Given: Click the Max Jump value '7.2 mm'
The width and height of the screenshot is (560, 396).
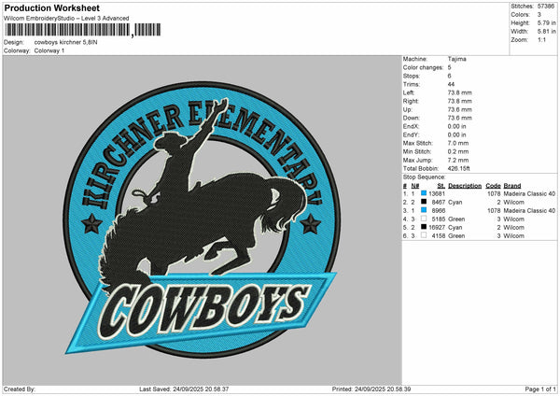Looking at the screenshot, I should [x=458, y=160].
